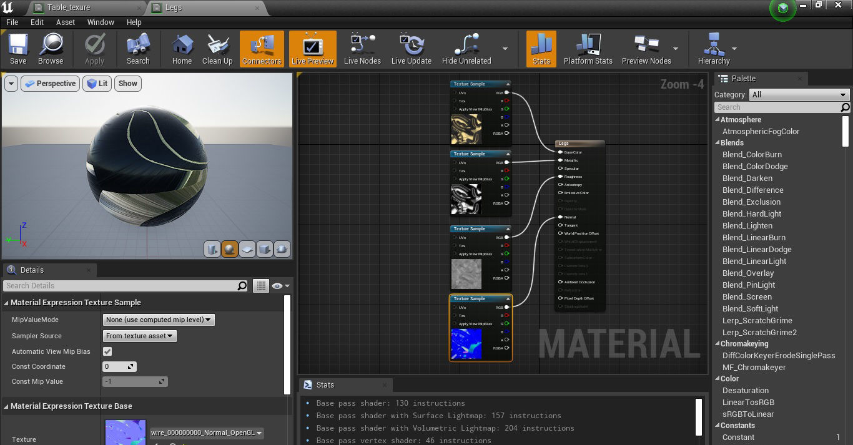Screen dimensions: 853x445
Task: Open the File menu
Action: pyautogui.click(x=12, y=22)
